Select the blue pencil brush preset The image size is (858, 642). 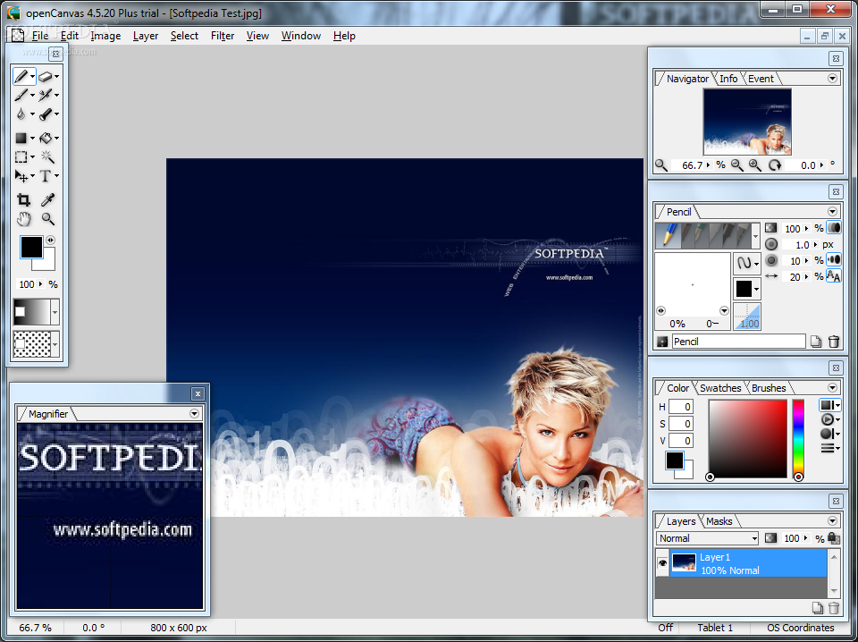click(669, 235)
